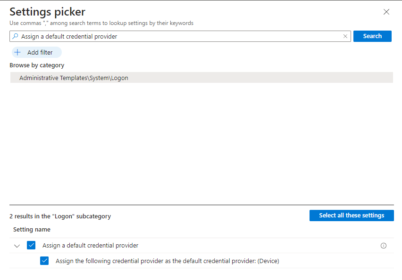Select Administrative Templates\System\Logon category
Viewport: 402px width, 280px height.
pos(74,78)
